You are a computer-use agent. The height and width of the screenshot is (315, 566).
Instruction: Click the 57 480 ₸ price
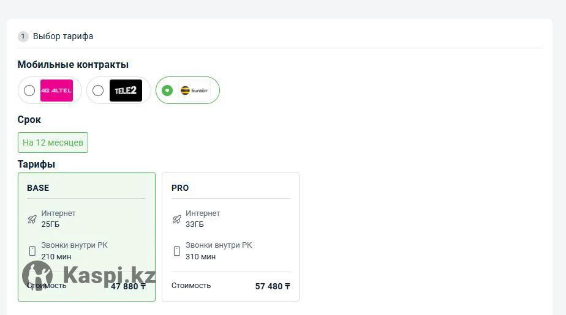pos(273,286)
